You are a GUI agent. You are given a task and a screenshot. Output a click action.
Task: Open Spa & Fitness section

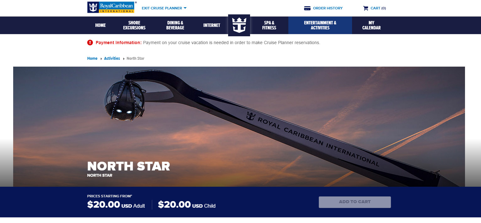point(269,25)
